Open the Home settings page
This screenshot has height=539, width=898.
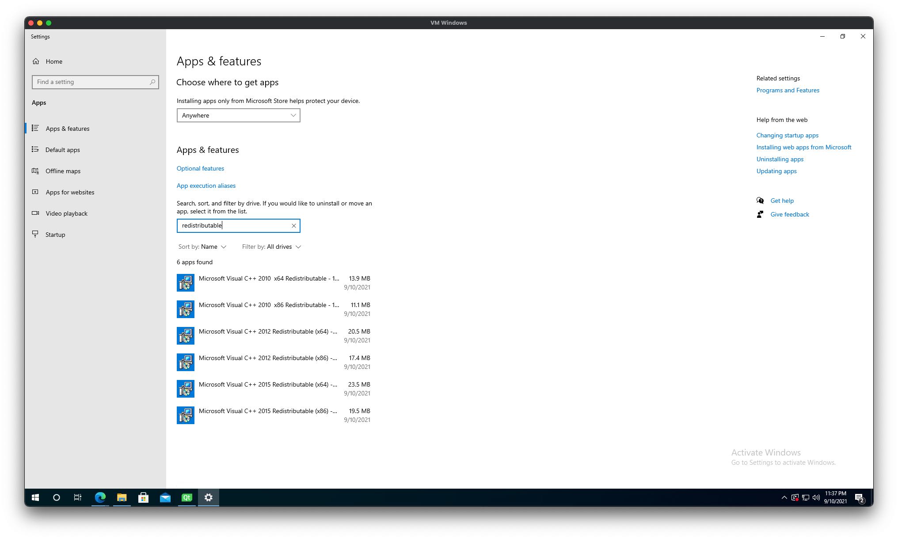[x=47, y=61]
